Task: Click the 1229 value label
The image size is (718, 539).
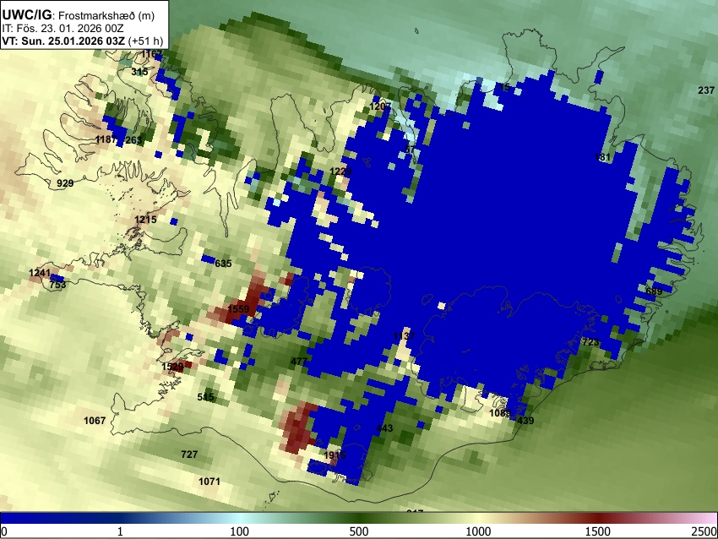Action: pyautogui.click(x=340, y=171)
